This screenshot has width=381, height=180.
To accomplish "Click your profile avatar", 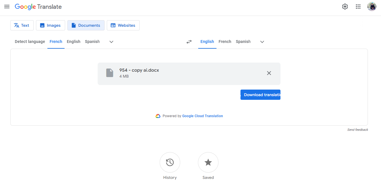I will (x=372, y=6).
